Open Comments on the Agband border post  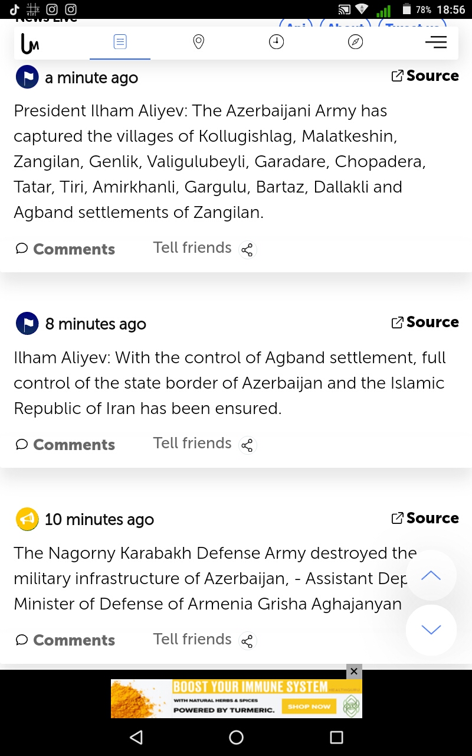point(65,445)
